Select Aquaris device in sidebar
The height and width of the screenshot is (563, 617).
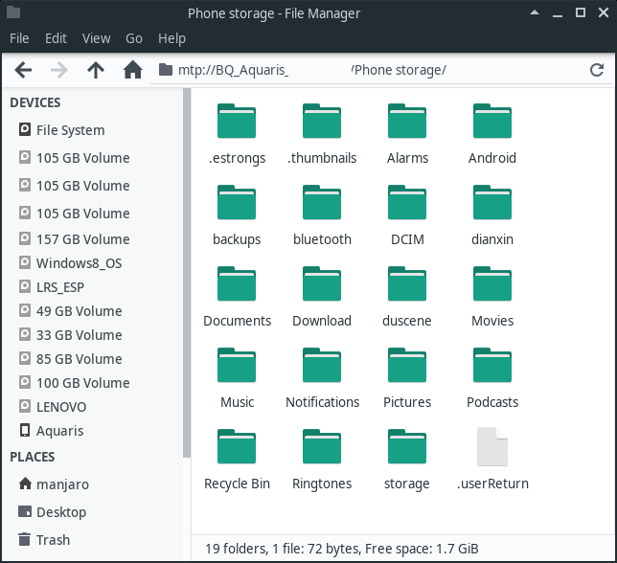[x=59, y=431]
